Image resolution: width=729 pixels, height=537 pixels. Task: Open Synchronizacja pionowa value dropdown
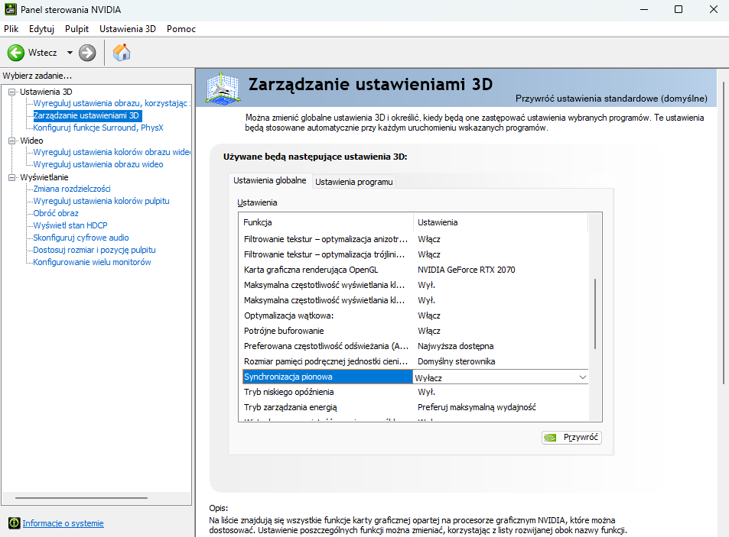[583, 377]
